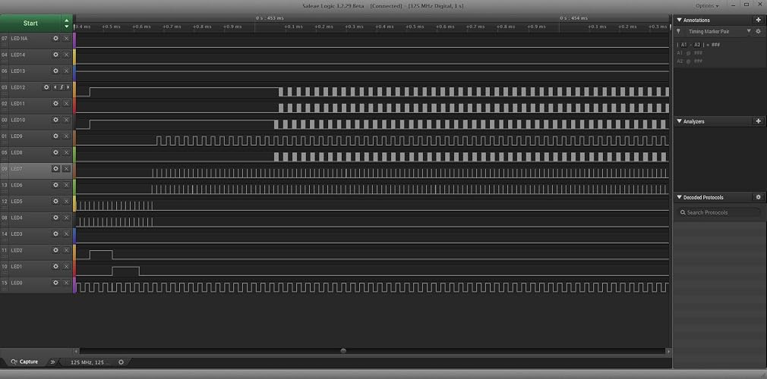Add a new annotation with plus icon

(758, 20)
